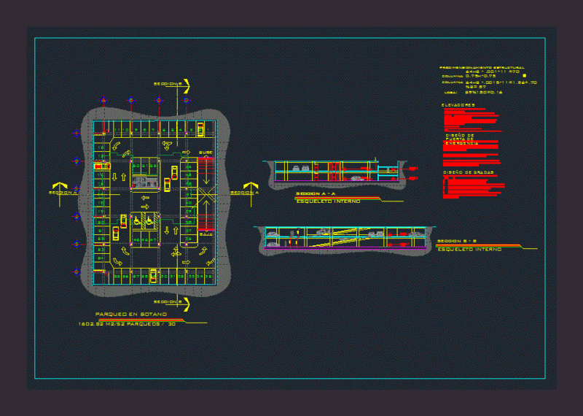The height and width of the screenshot is (416, 583).
Task: Select the first column grid bubble at top left
Action: [x=103, y=100]
